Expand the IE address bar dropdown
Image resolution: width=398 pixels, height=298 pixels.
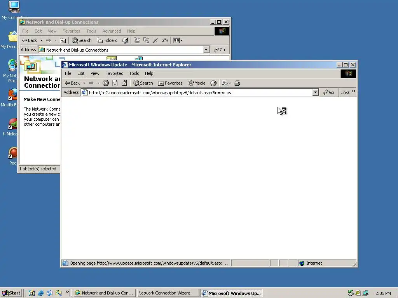[315, 92]
